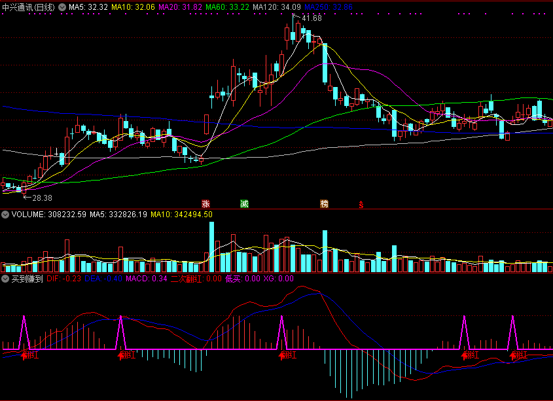Open the 买到赚到 indicator dropdown arrow

(x=6, y=279)
